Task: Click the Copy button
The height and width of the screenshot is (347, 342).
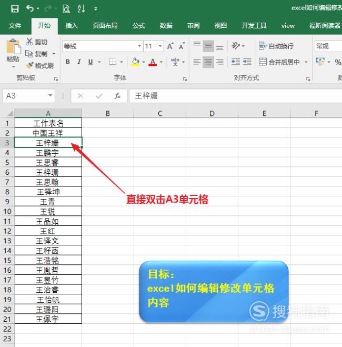Action: [36, 54]
